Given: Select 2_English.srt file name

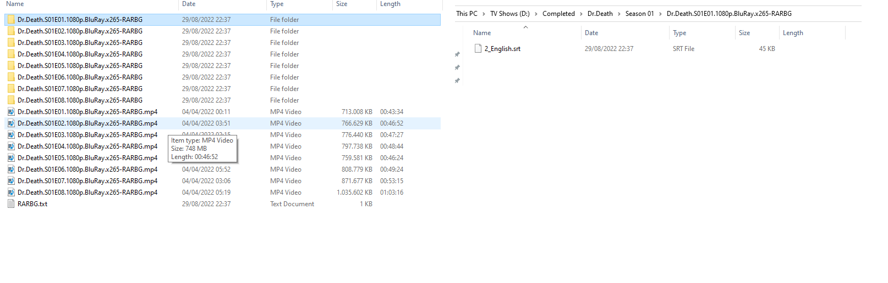Looking at the screenshot, I should [x=502, y=49].
